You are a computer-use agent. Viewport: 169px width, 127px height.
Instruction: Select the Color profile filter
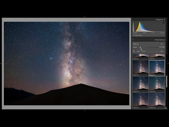(x=138, y=51)
